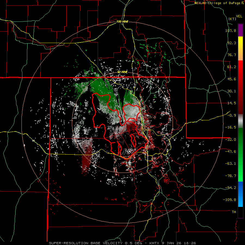Click the VEL legend title
The height and width of the screenshot is (245, 245).
tap(239, 16)
